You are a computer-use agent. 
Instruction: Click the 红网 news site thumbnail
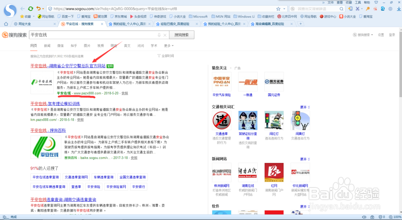(274, 172)
